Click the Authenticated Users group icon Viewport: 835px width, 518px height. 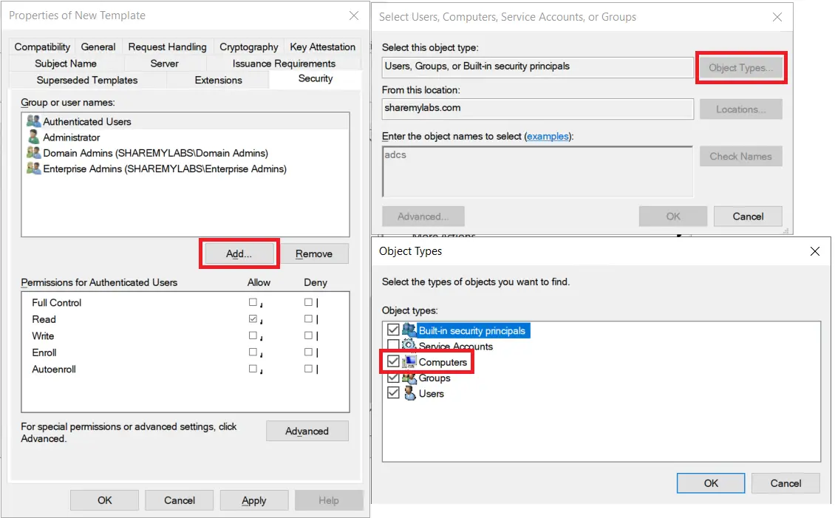33,121
